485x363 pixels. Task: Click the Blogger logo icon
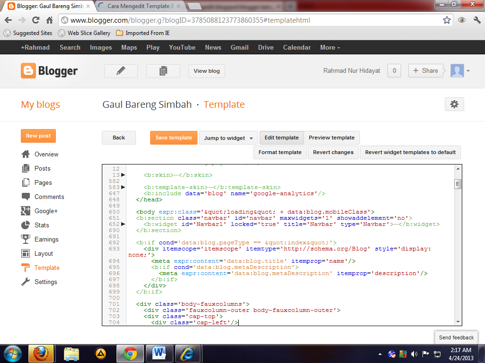point(28,71)
